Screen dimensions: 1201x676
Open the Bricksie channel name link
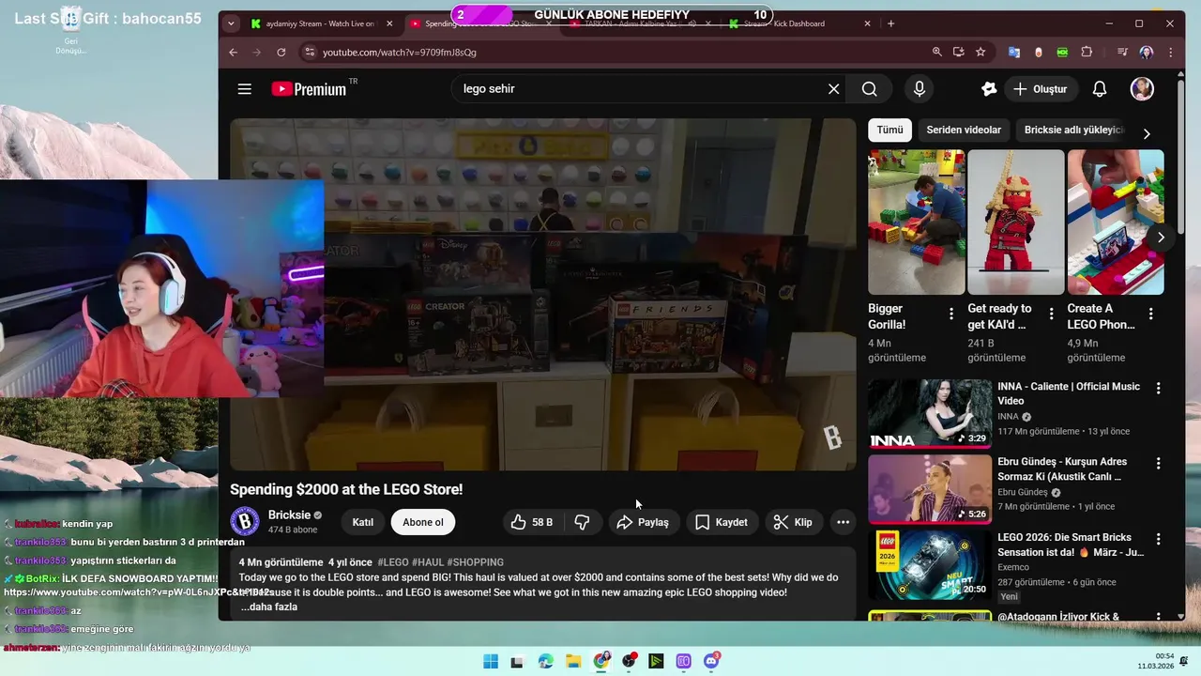[289, 515]
